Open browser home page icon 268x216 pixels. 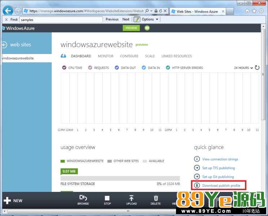pyautogui.click(x=247, y=11)
